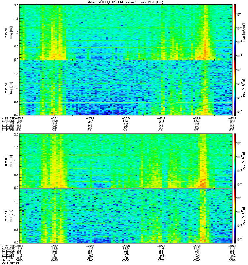Screen dimensions: 248x265
Task: Click the 0500 time tick label
Action: coord(126,260)
